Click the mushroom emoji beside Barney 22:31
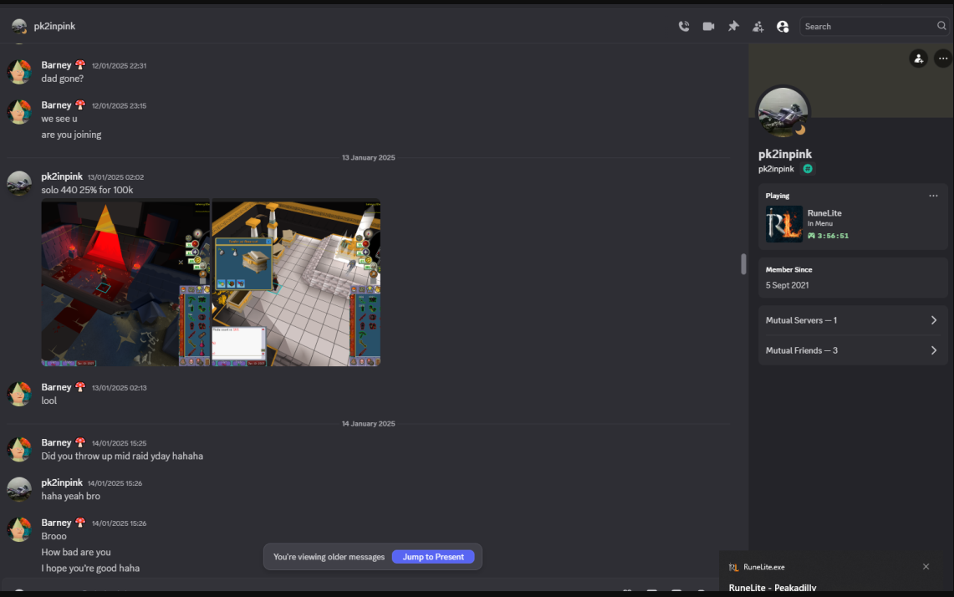954x597 pixels. [x=79, y=64]
